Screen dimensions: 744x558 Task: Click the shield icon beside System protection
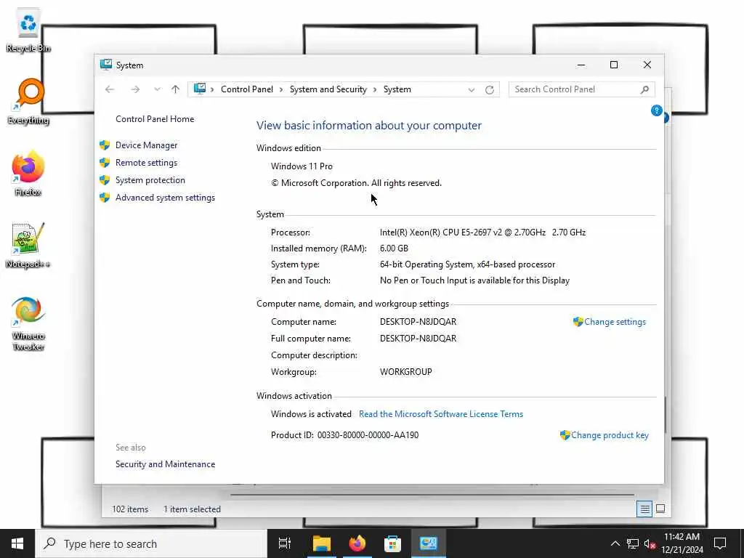105,180
